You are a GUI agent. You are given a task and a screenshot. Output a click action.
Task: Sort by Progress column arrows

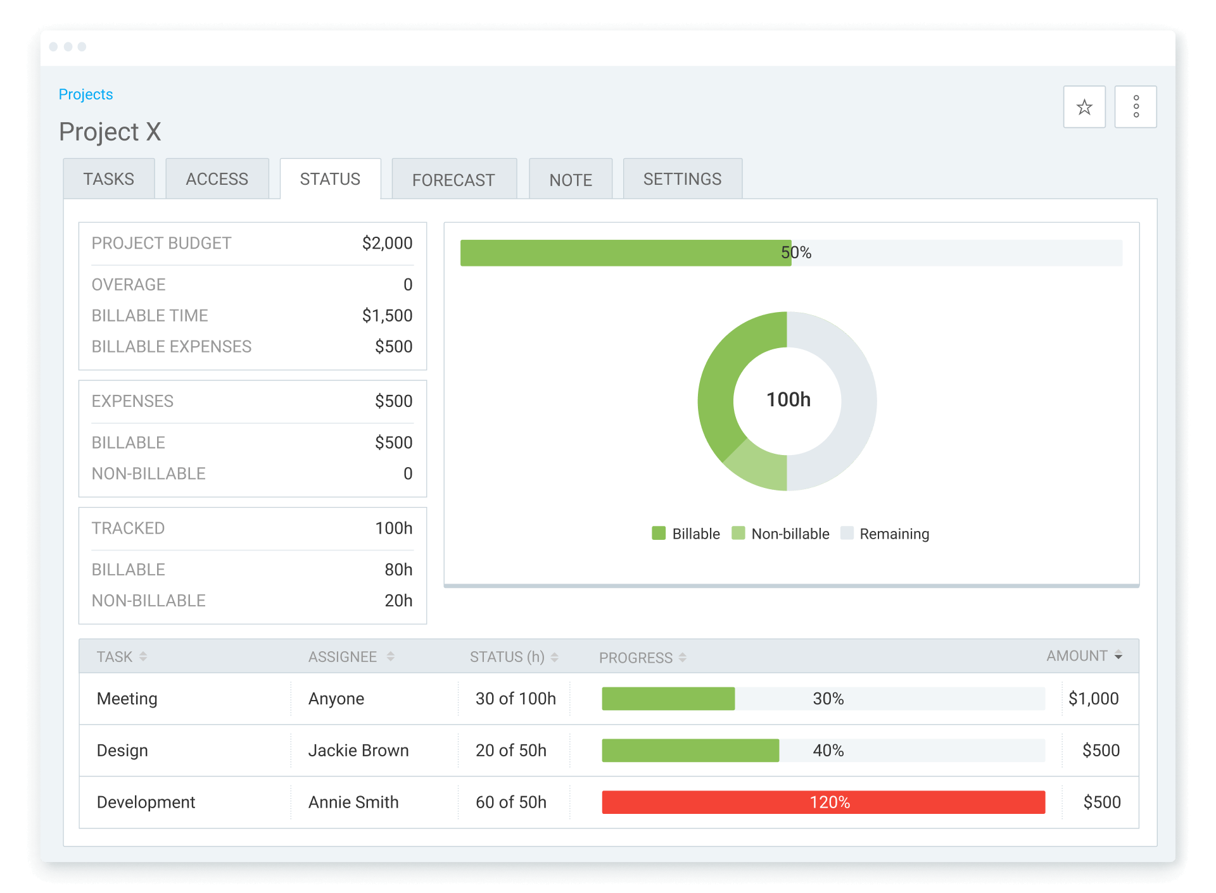click(x=682, y=658)
